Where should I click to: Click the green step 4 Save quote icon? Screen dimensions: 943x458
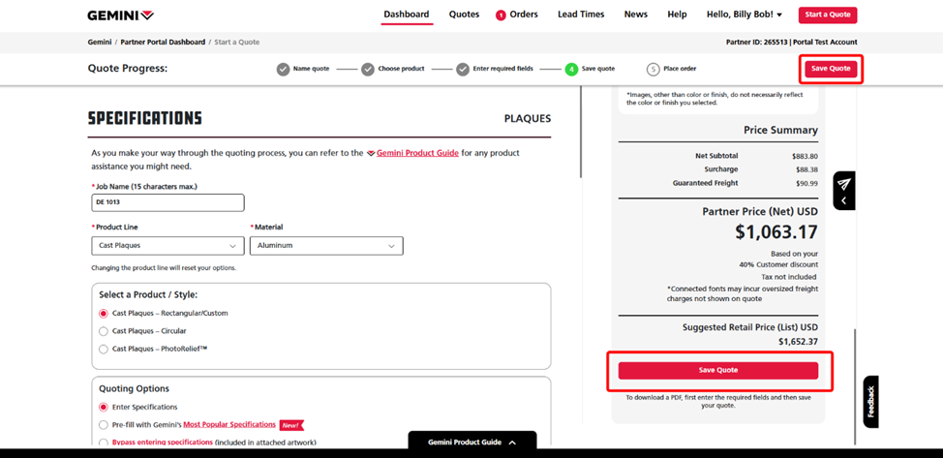tap(571, 70)
